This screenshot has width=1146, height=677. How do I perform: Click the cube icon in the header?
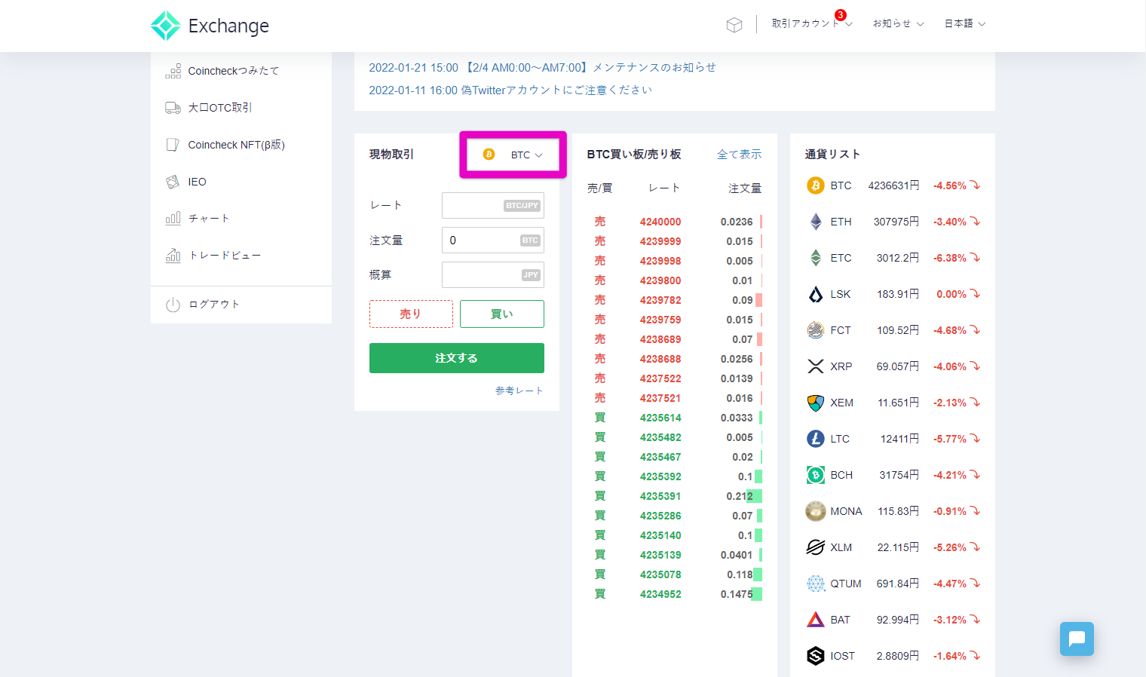click(x=734, y=24)
